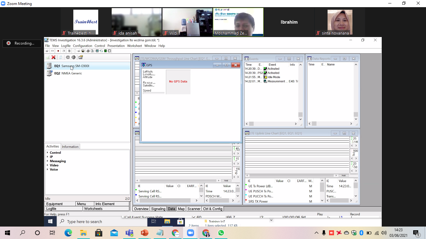Open the Presentation menu
The width and height of the screenshot is (426, 239).
[x=116, y=46]
